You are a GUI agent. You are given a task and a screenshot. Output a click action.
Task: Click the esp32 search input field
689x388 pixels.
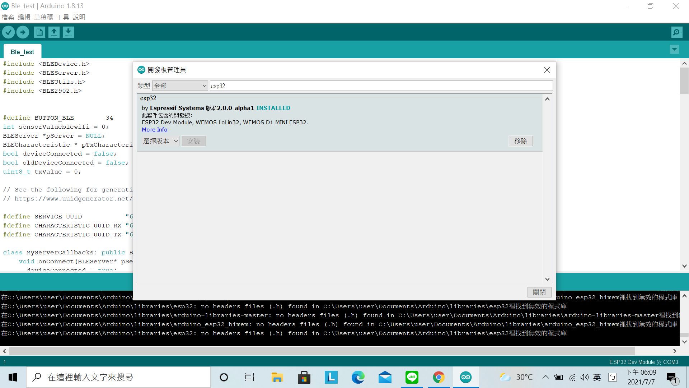coord(380,86)
